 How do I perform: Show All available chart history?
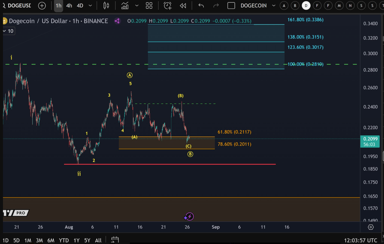(98, 240)
